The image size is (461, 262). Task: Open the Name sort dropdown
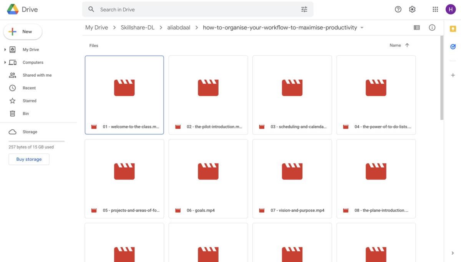(395, 45)
